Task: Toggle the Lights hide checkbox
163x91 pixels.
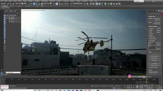Action: tap(149, 32)
